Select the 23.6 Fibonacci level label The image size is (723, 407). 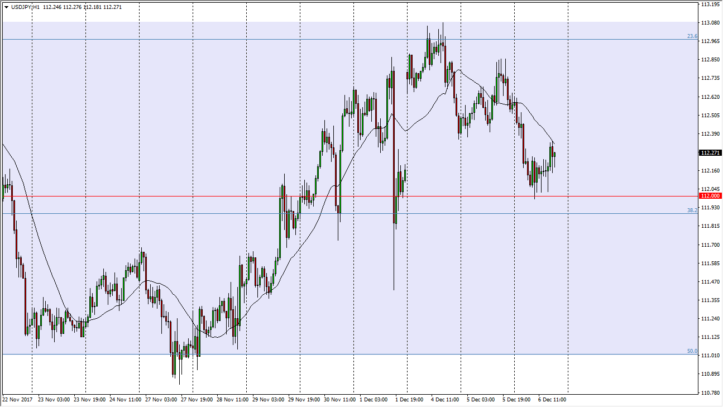pyautogui.click(x=692, y=36)
